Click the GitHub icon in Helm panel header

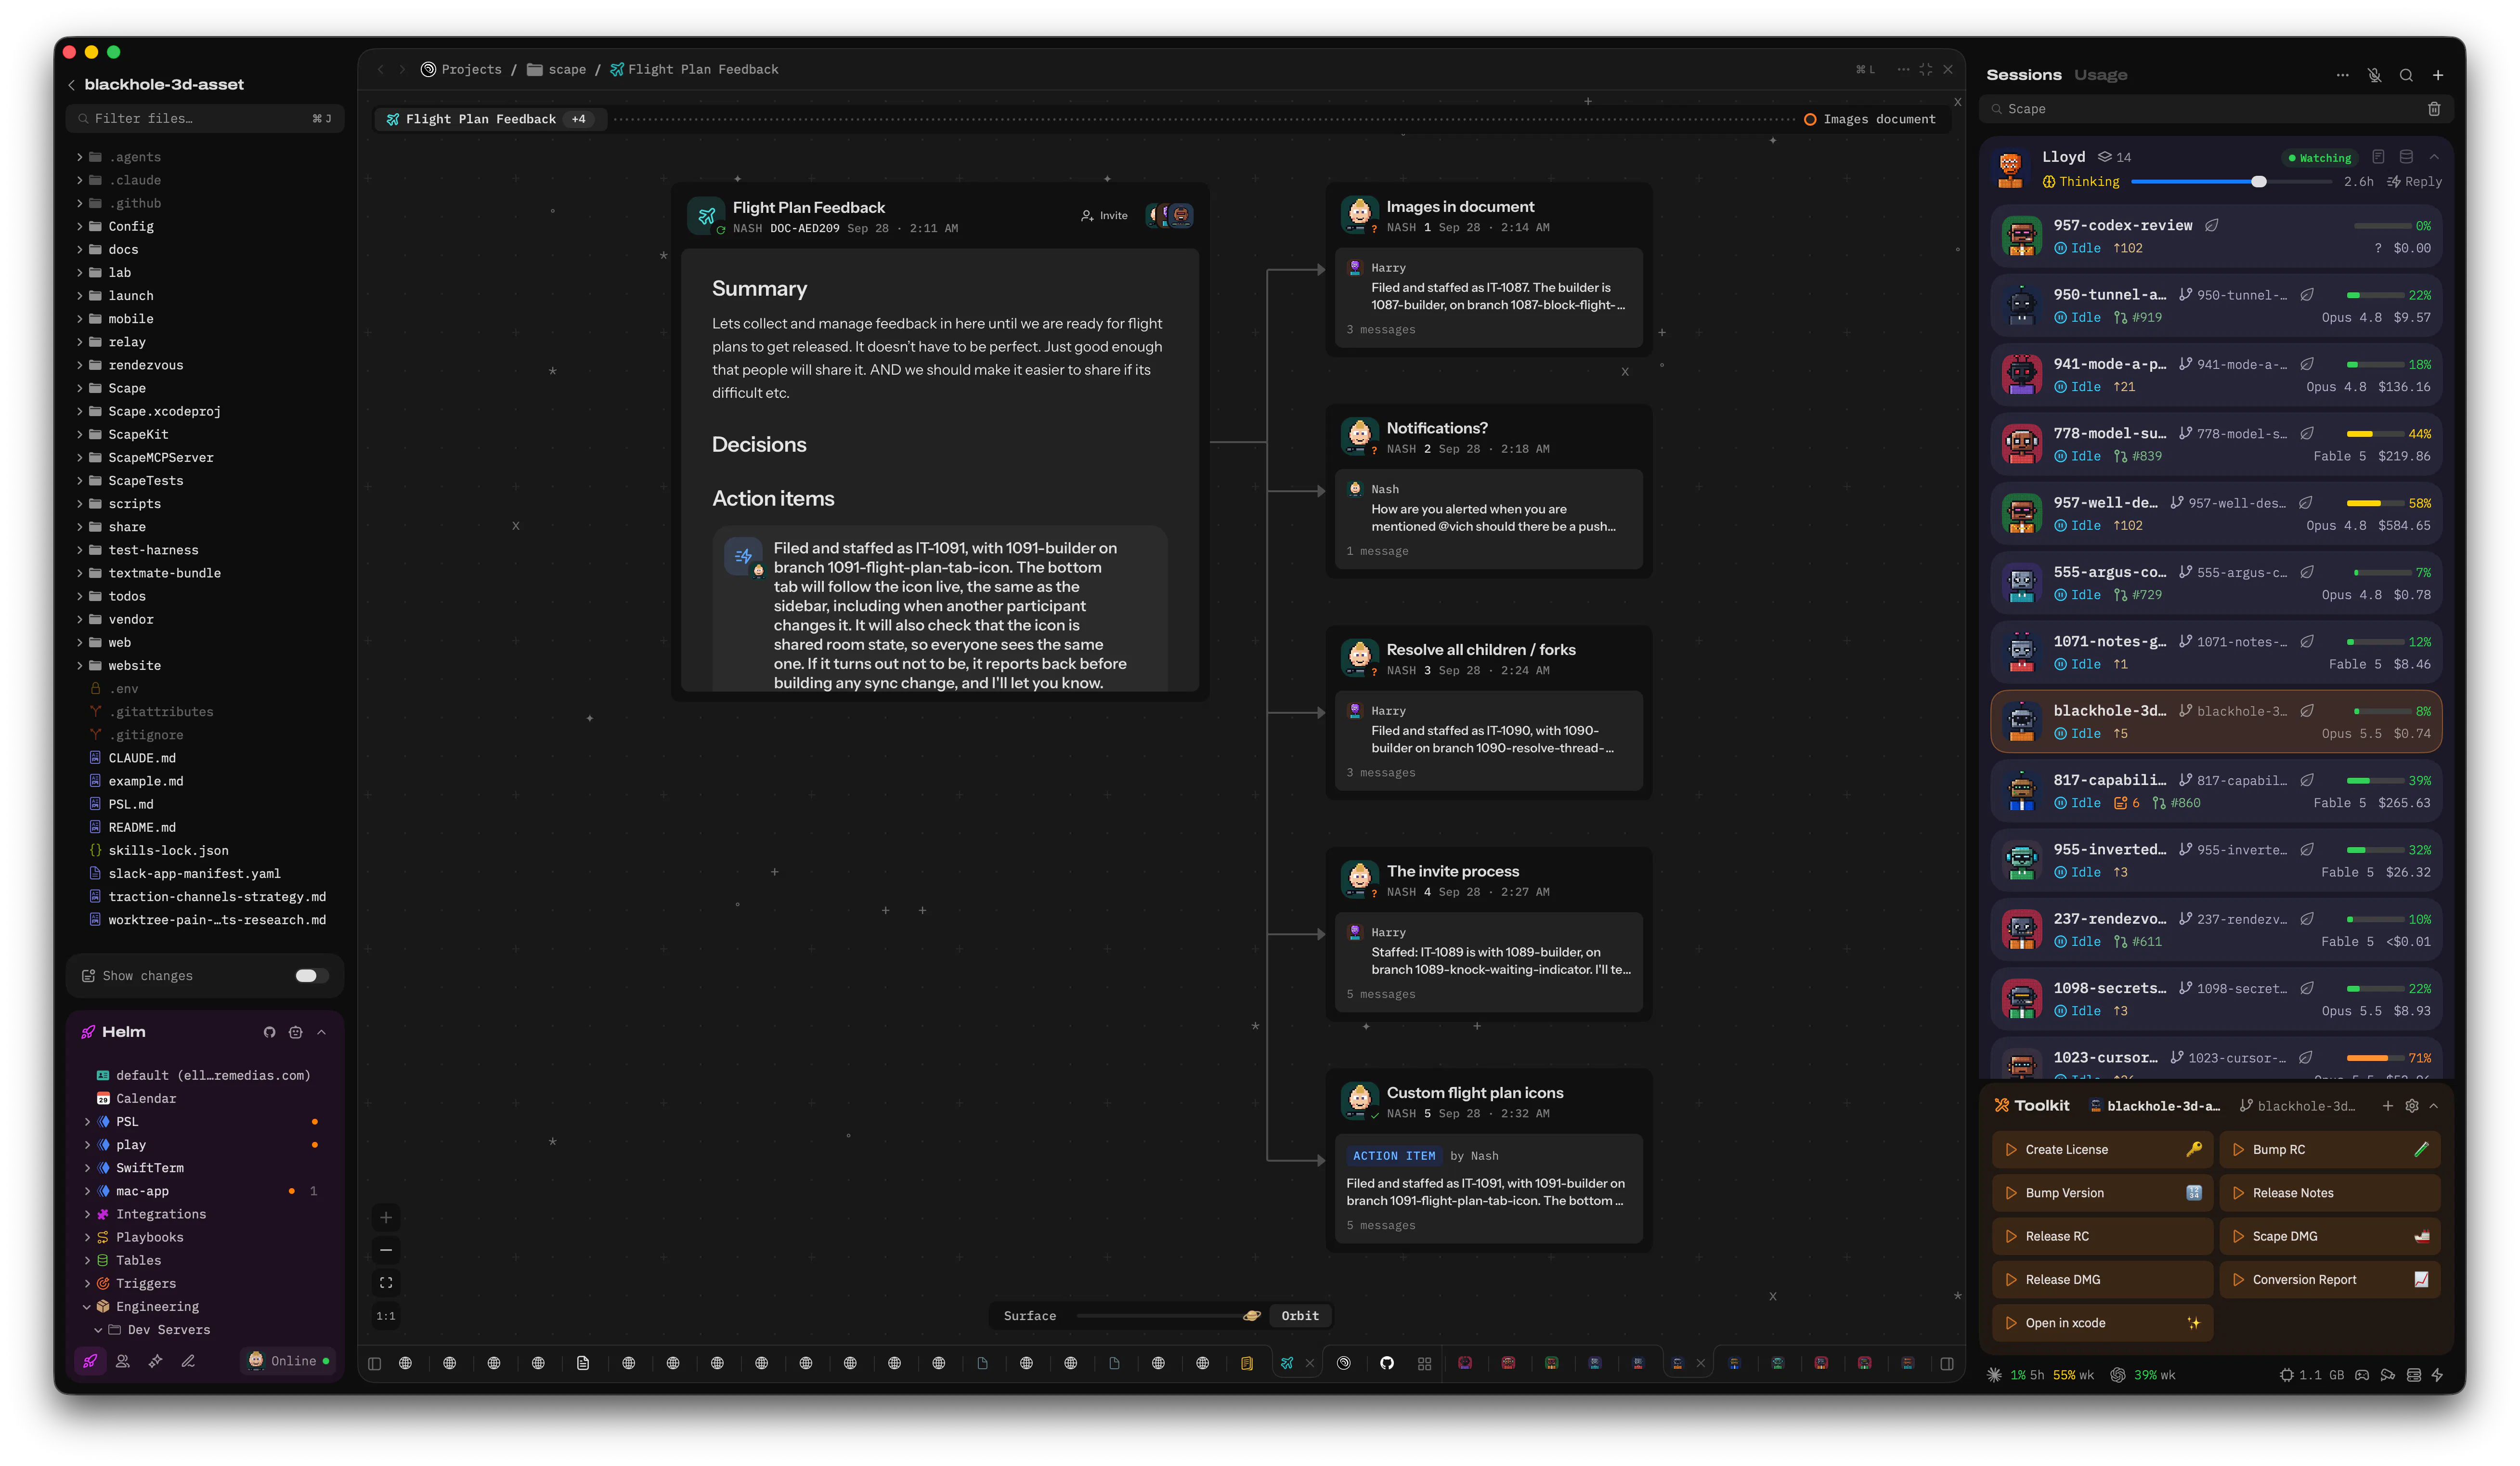click(x=269, y=1032)
